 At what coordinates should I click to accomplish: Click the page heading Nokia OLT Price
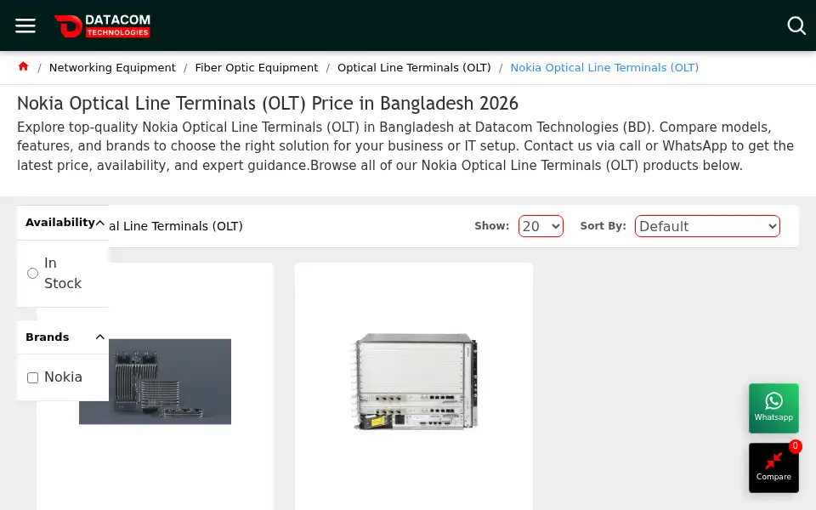tap(268, 103)
